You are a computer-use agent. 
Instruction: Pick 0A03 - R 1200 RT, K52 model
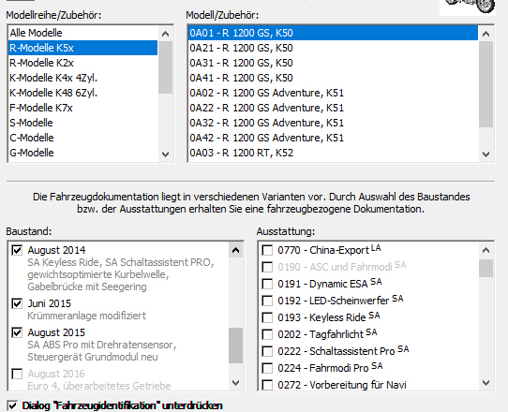tap(333, 153)
